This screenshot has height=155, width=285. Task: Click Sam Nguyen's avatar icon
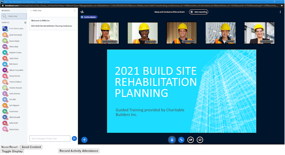click(x=5, y=105)
